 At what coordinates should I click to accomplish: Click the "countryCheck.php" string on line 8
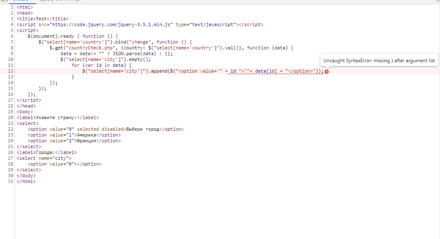[91, 48]
